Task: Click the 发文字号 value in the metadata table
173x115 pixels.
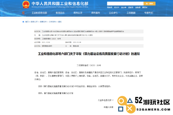Action: (x=51, y=39)
